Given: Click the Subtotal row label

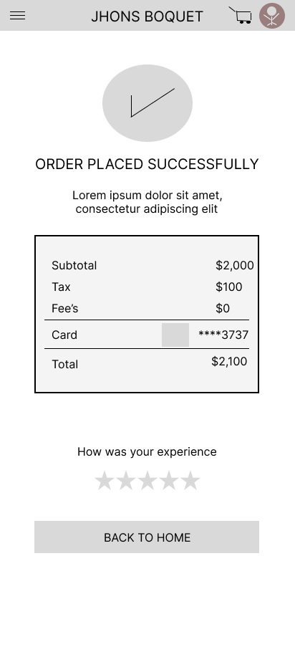Looking at the screenshot, I should (74, 265).
